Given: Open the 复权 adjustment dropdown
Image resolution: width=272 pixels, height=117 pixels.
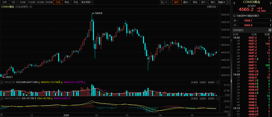Looking at the screenshot, I should [x=177, y=2].
